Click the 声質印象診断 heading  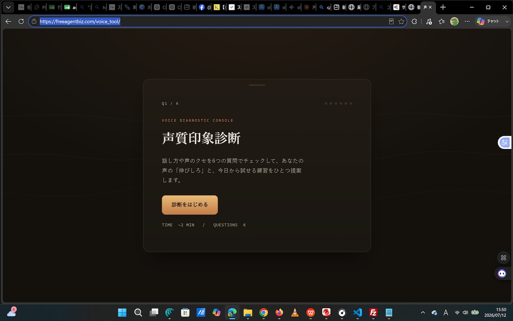(x=201, y=138)
